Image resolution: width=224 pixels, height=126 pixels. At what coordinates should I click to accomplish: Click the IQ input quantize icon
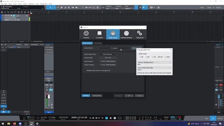103,7
